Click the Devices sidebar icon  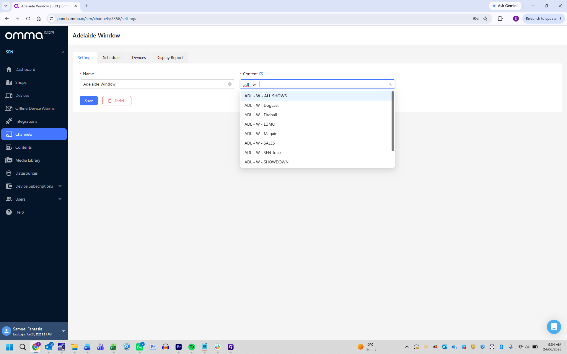9,95
